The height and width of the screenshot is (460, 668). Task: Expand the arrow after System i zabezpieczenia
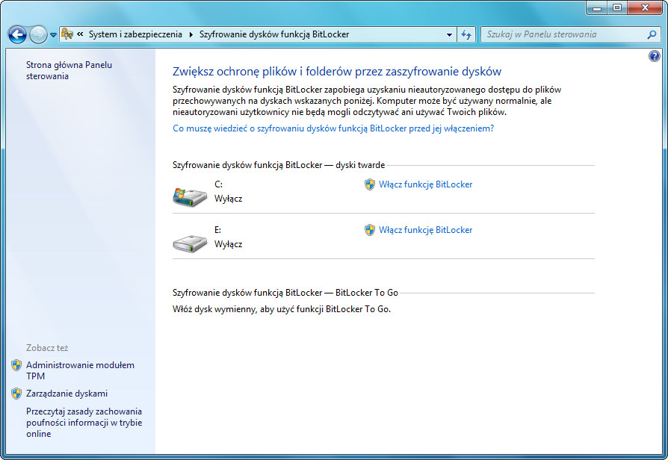(191, 34)
